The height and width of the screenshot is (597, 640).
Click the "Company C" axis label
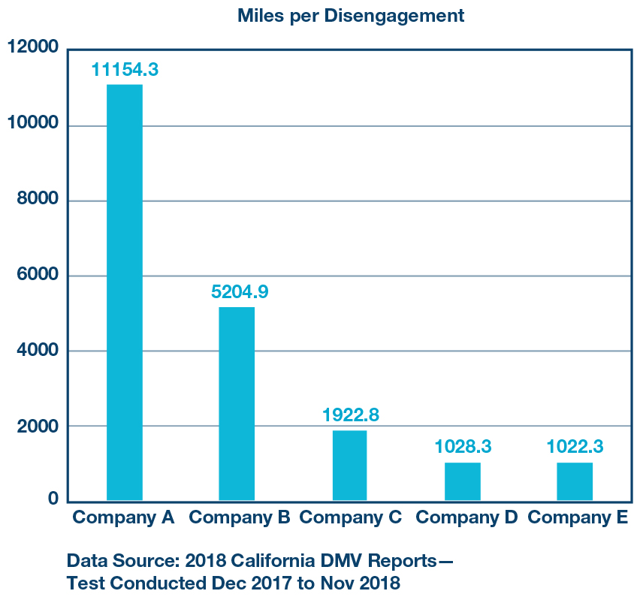click(x=351, y=517)
